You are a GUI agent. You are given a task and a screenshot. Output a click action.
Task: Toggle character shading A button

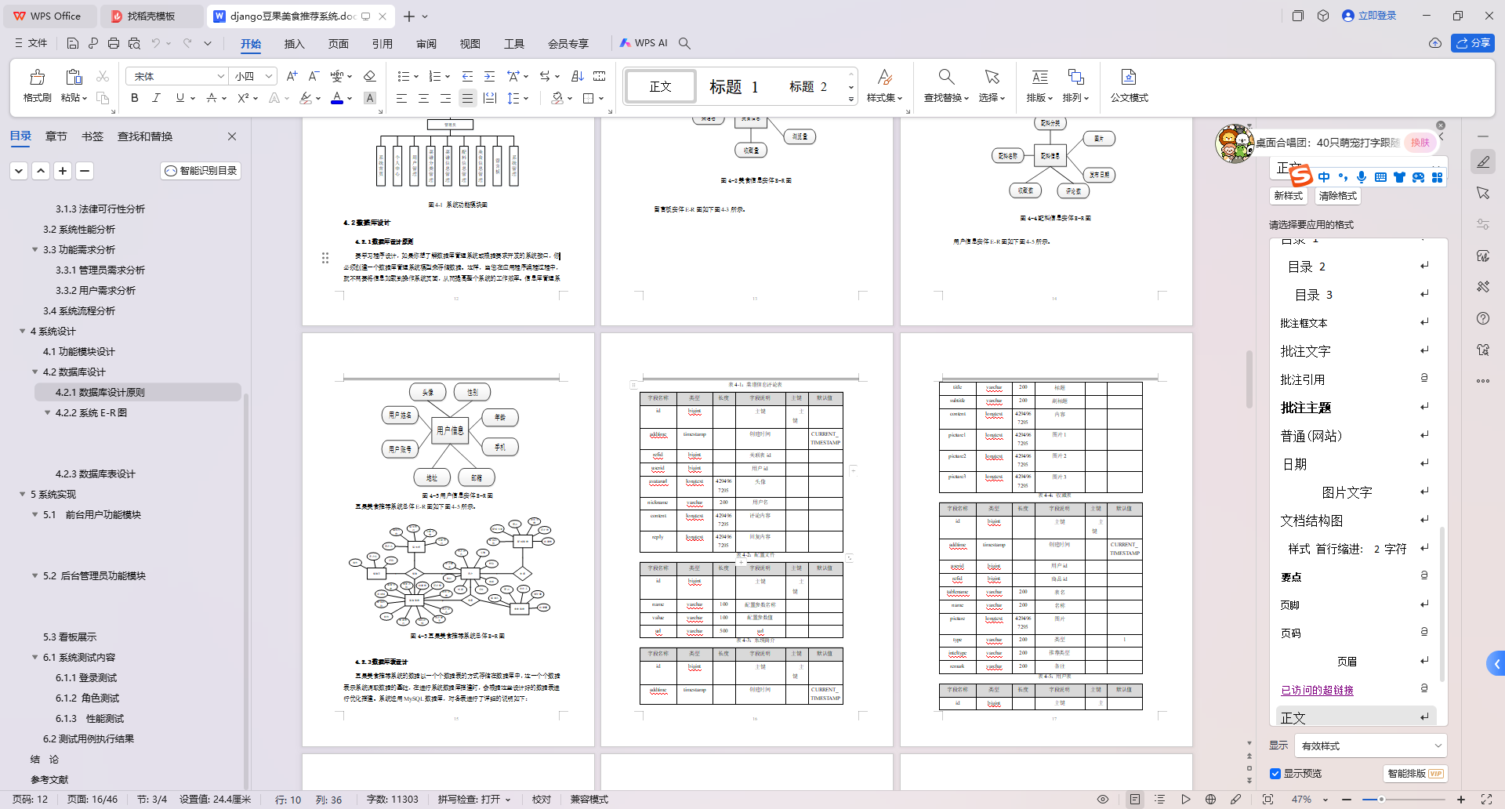click(370, 98)
